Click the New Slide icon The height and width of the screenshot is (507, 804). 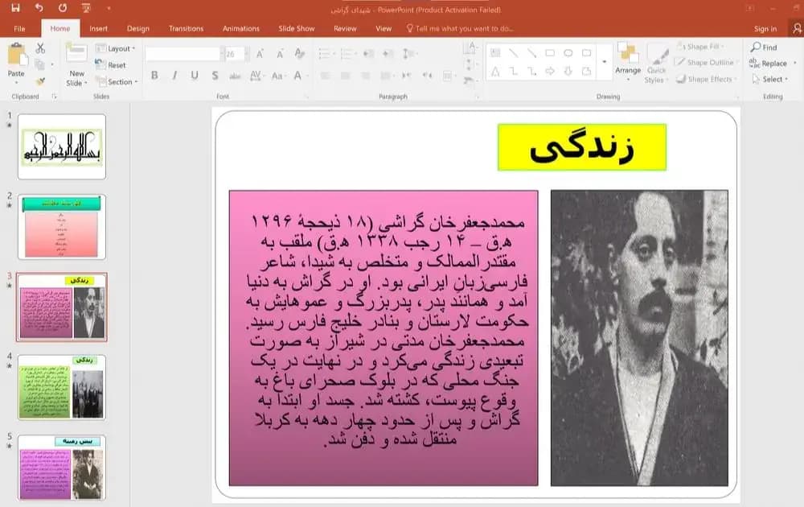(76, 53)
